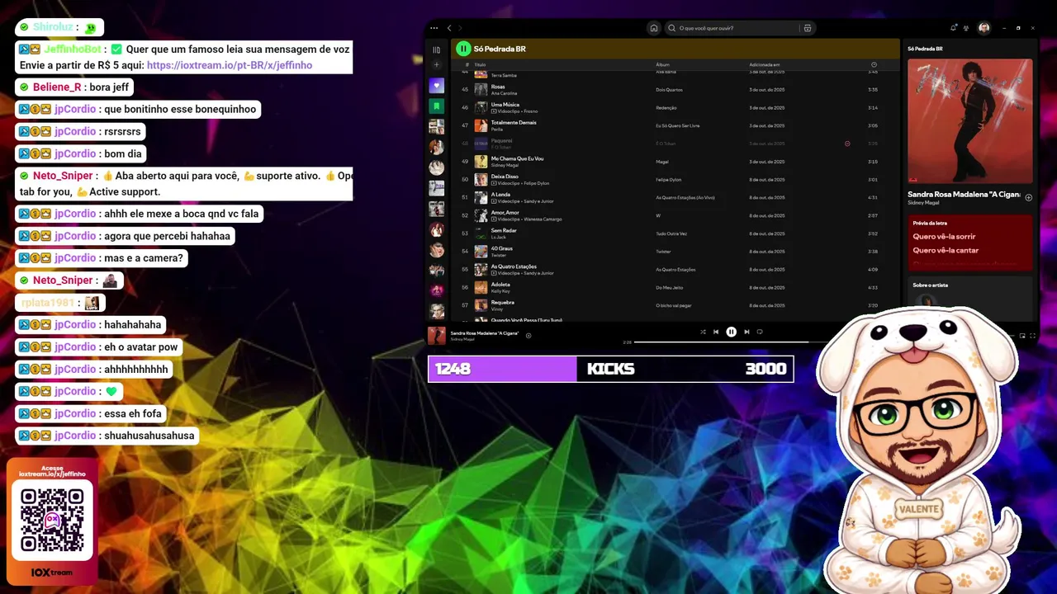
Task: Open the album 'Tudo Outra Vez' link
Action: pos(671,233)
